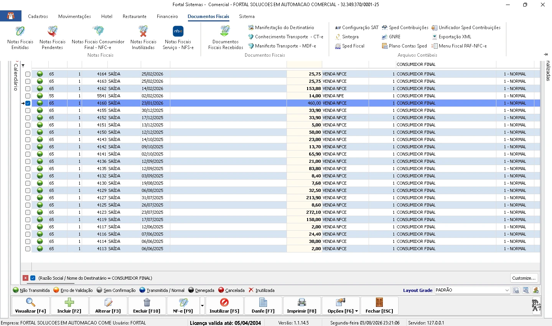Open the grid column filter dropdown arrow
Image resolution: width=552 pixels, height=326 pixels.
(23, 66)
